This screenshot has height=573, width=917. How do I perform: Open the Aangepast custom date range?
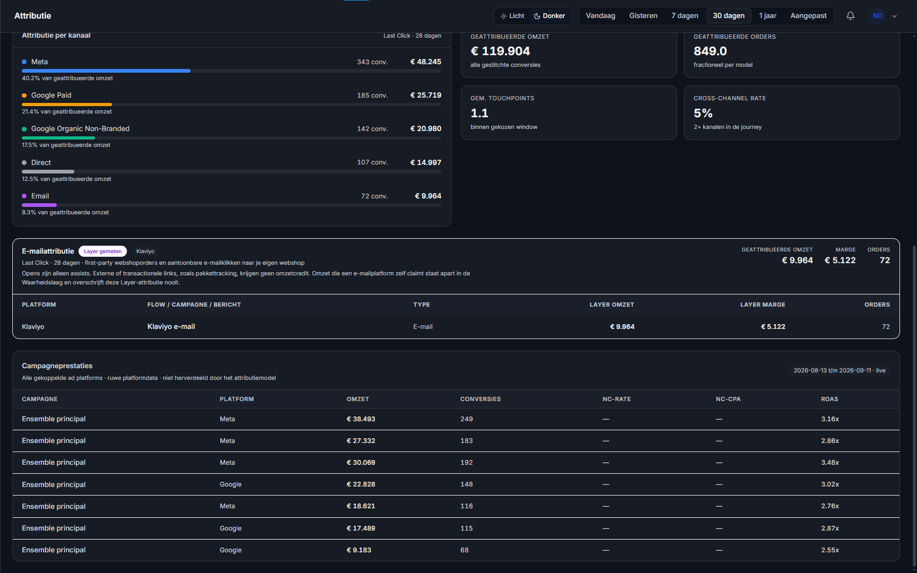[x=808, y=16]
